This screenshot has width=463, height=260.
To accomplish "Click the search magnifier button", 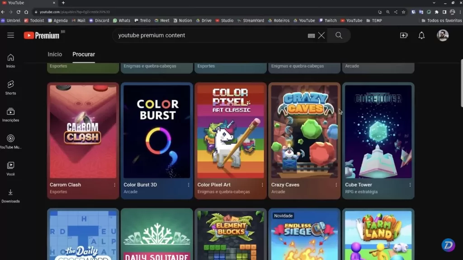I will point(339,35).
